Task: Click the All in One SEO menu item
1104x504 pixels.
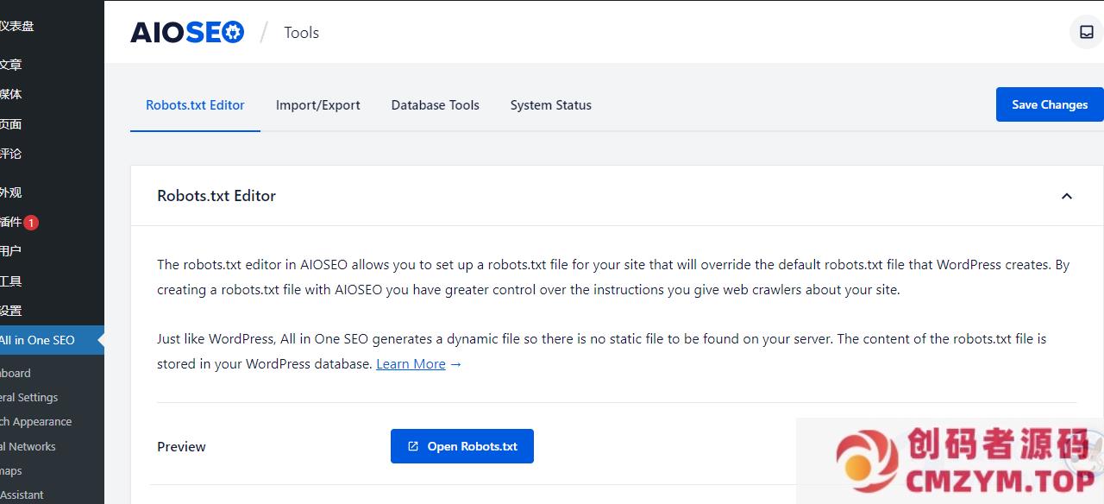Action: pos(38,340)
